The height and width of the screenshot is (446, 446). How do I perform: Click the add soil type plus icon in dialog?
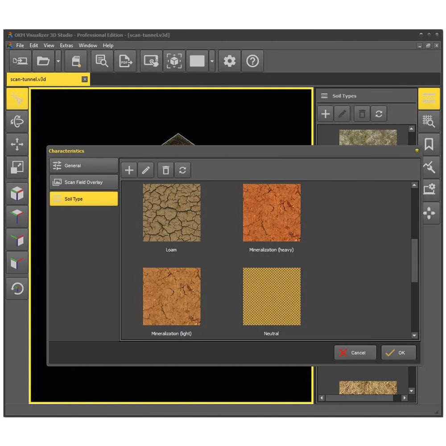click(x=129, y=170)
